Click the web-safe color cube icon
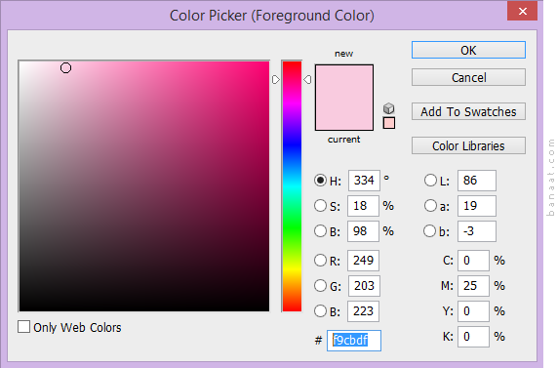The image size is (557, 368). [388, 108]
